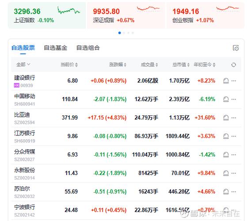The width and height of the screenshot is (247, 221).
Task: Open 上证指数 index card
Action: pos(47,15)
